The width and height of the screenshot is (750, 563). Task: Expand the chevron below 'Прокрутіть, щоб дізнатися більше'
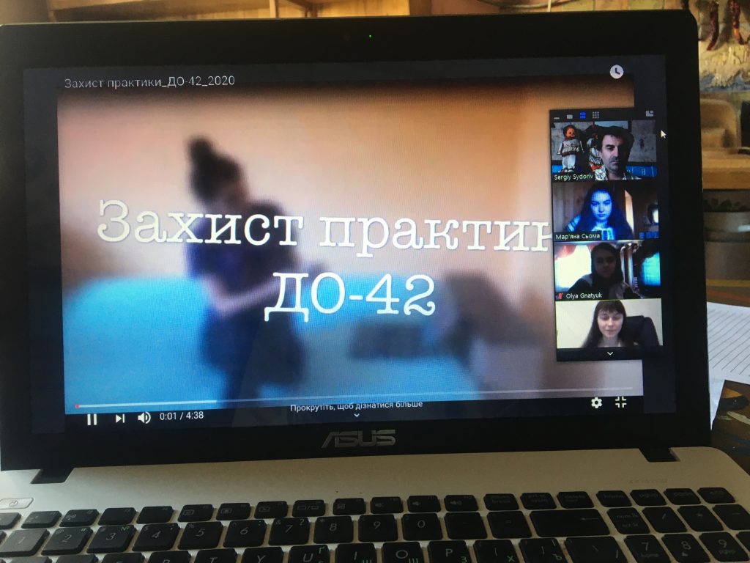(357, 415)
